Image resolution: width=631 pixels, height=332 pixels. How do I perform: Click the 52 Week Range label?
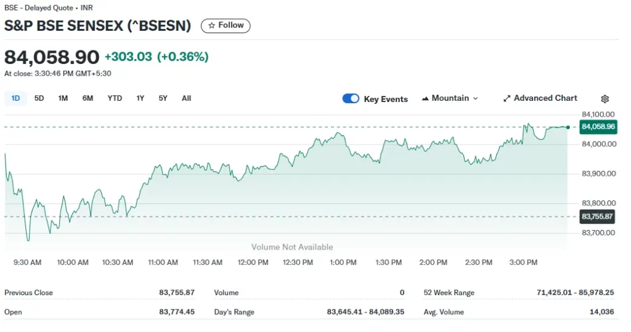pyautogui.click(x=449, y=293)
